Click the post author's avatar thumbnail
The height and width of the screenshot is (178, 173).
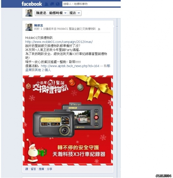tap(29, 27)
